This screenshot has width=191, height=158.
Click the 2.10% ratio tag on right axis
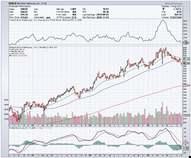point(186,43)
